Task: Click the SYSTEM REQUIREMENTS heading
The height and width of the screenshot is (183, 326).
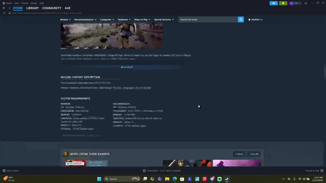Action: point(75,98)
